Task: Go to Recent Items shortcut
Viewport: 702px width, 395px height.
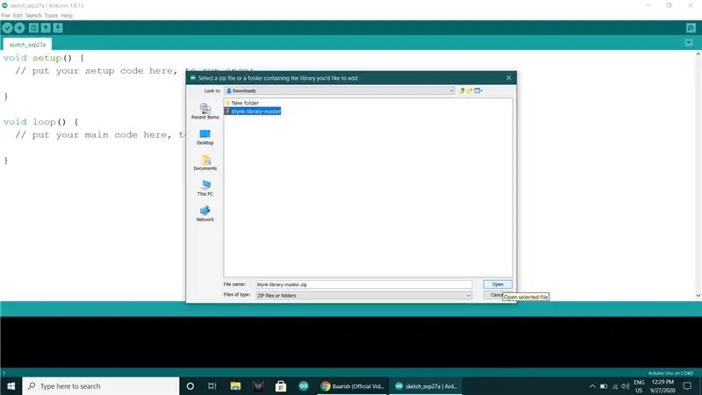Action: tap(205, 111)
